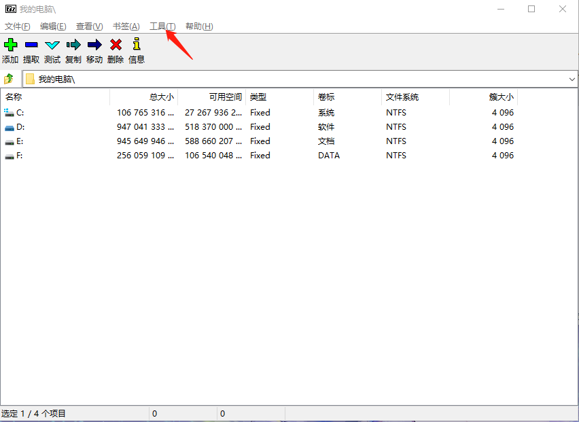The width and height of the screenshot is (579, 422).
Task: Select the E: drive entry
Action: coord(20,141)
